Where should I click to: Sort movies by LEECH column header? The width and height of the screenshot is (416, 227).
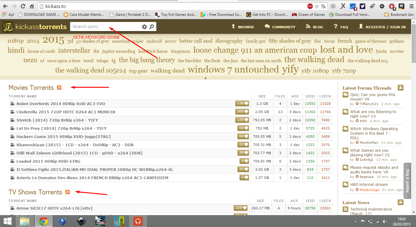tap(325, 96)
